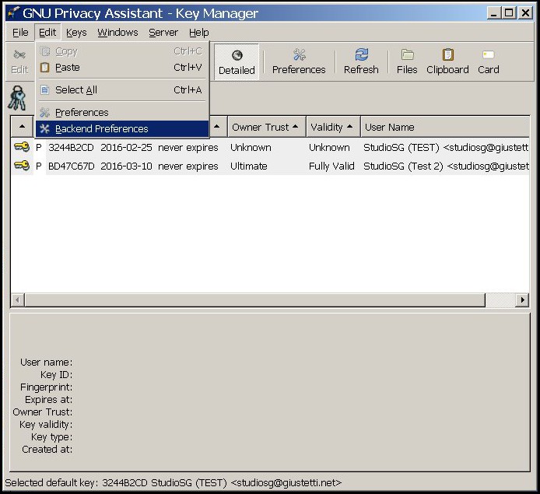The height and width of the screenshot is (494, 540).
Task: Click creation date 2016-02-25
Action: 126,147
